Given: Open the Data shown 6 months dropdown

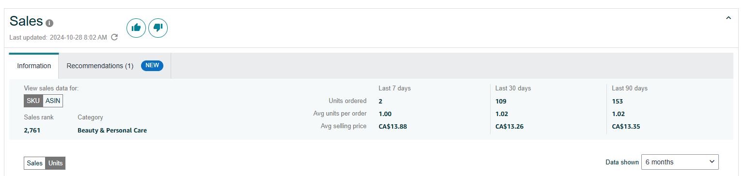Looking at the screenshot, I should click(x=680, y=162).
